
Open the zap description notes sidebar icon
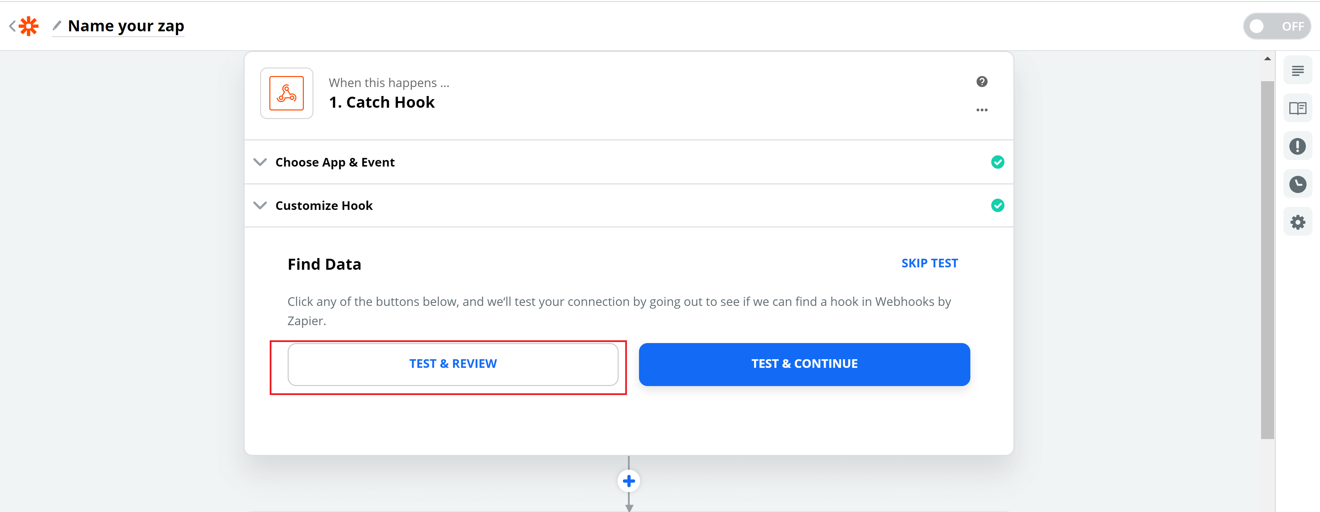pyautogui.click(x=1298, y=71)
